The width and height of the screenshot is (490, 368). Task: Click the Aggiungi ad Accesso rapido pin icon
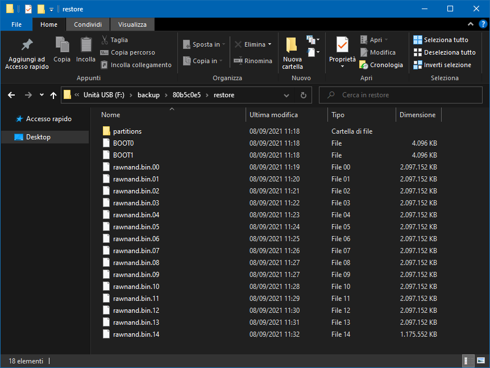[x=27, y=45]
